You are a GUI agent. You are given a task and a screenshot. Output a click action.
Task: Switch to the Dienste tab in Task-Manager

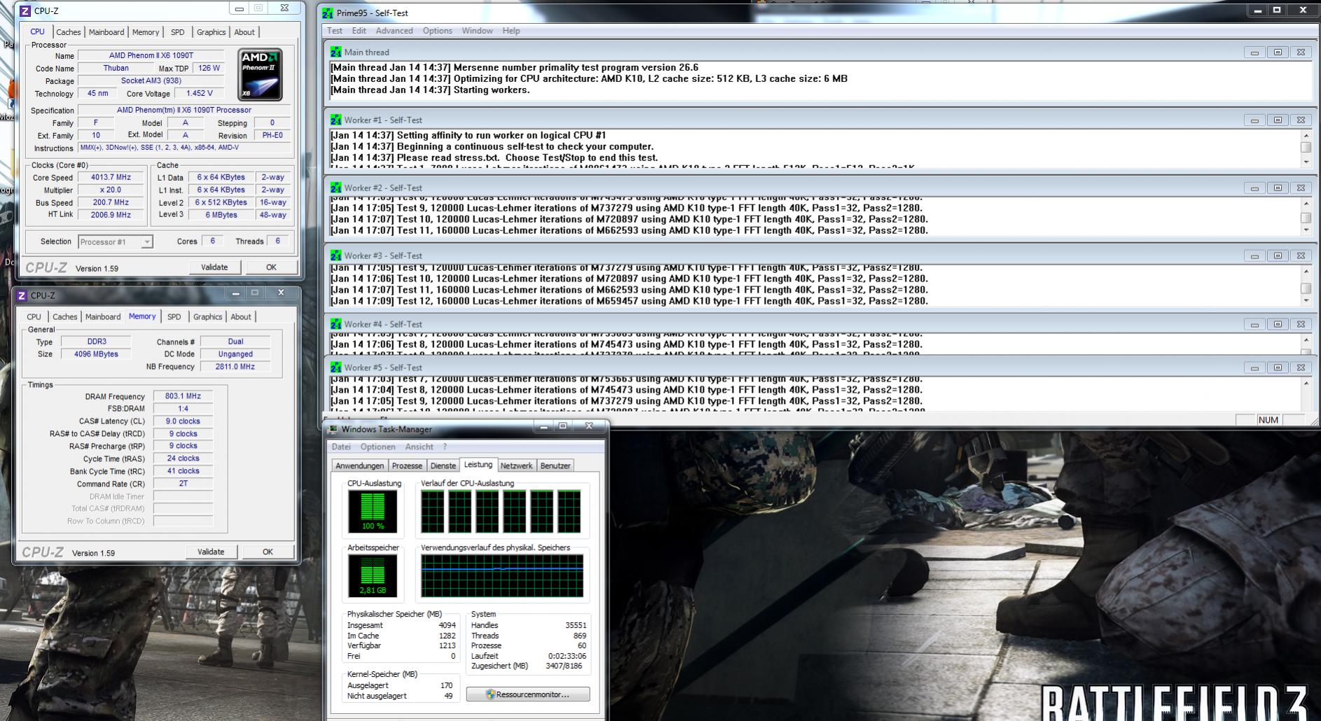click(443, 465)
